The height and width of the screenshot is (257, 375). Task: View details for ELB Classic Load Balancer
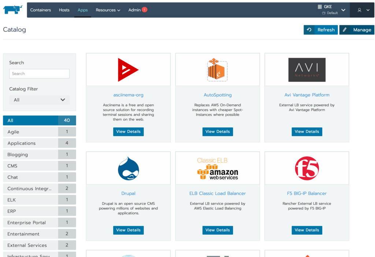point(218,230)
